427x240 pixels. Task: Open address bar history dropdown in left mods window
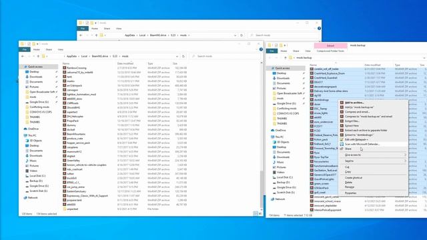pyautogui.click(x=177, y=56)
